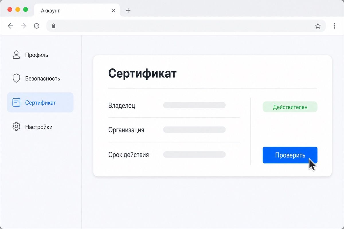Open a new tab with the plus button
344x229 pixels.
tap(128, 10)
